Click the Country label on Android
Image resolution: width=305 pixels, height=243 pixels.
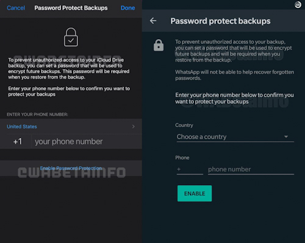(x=184, y=125)
